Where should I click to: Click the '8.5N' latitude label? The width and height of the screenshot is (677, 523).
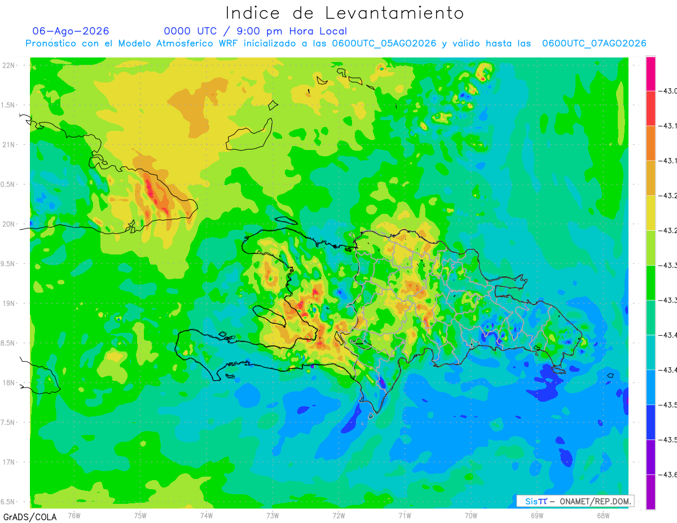(8, 343)
